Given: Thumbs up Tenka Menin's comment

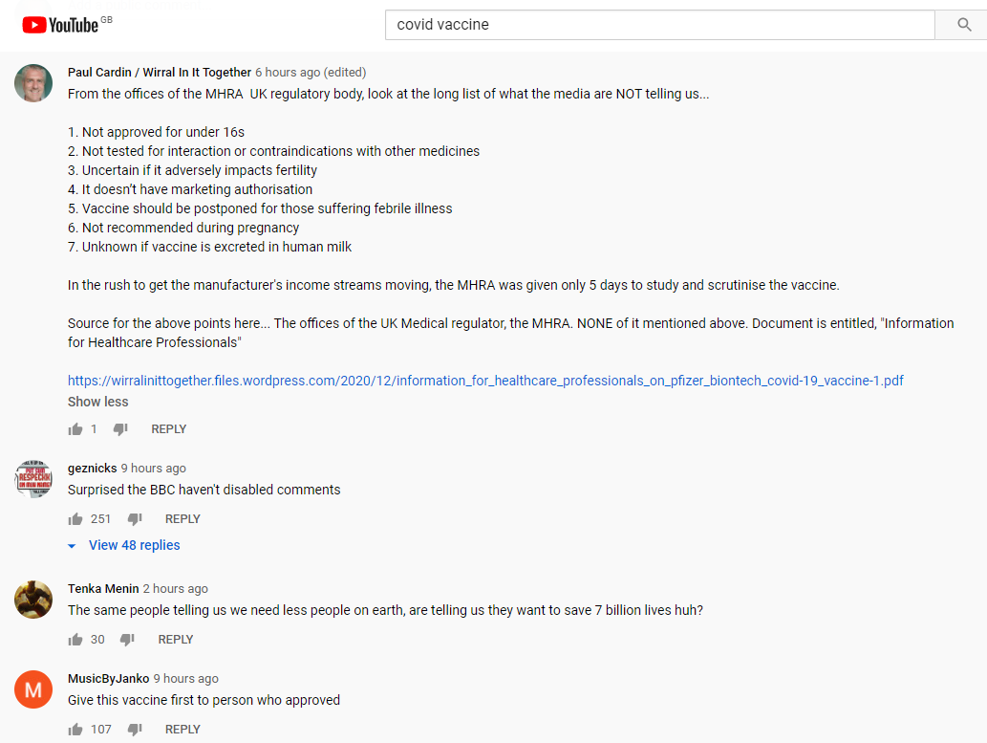Looking at the screenshot, I should (x=75, y=640).
